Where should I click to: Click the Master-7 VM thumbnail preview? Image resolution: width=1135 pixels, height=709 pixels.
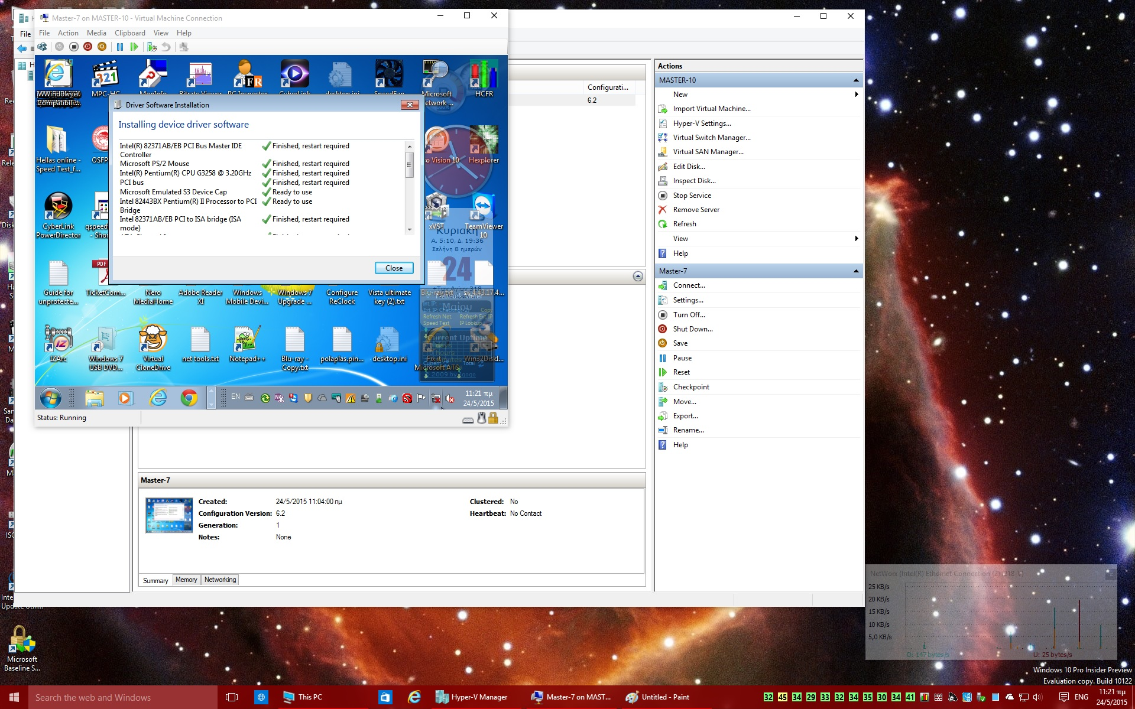[169, 515]
